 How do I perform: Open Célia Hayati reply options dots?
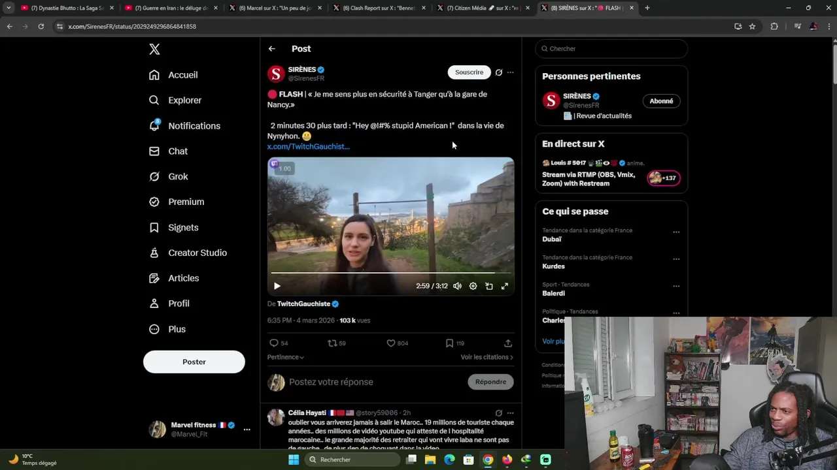(x=511, y=413)
